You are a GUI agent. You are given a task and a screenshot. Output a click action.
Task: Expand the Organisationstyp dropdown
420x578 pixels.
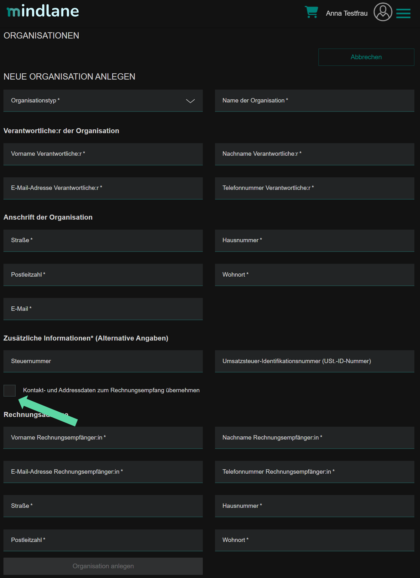103,101
